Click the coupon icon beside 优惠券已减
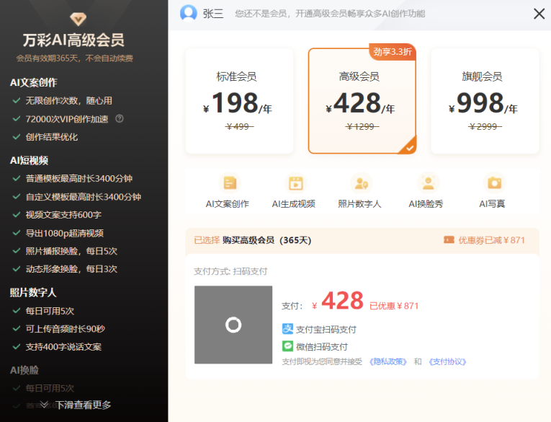The width and height of the screenshot is (551, 422). [x=449, y=240]
